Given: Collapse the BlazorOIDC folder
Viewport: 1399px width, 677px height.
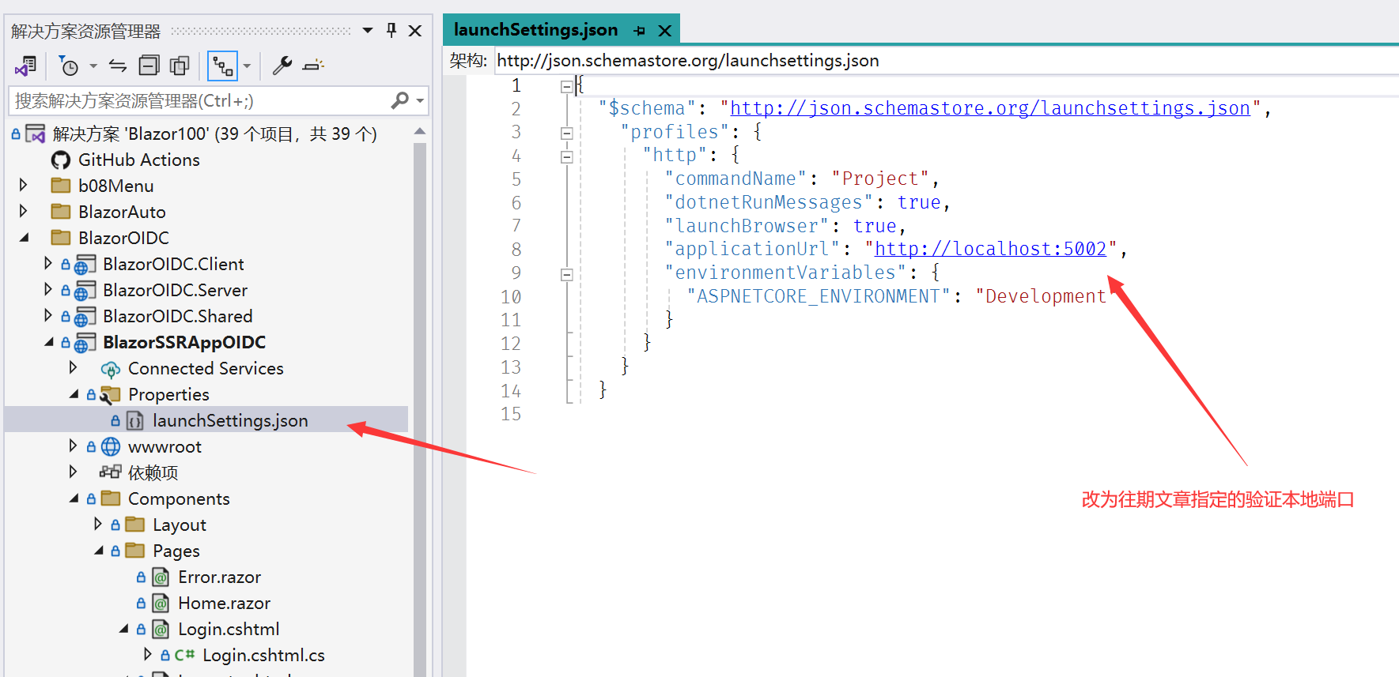Looking at the screenshot, I should point(24,237).
